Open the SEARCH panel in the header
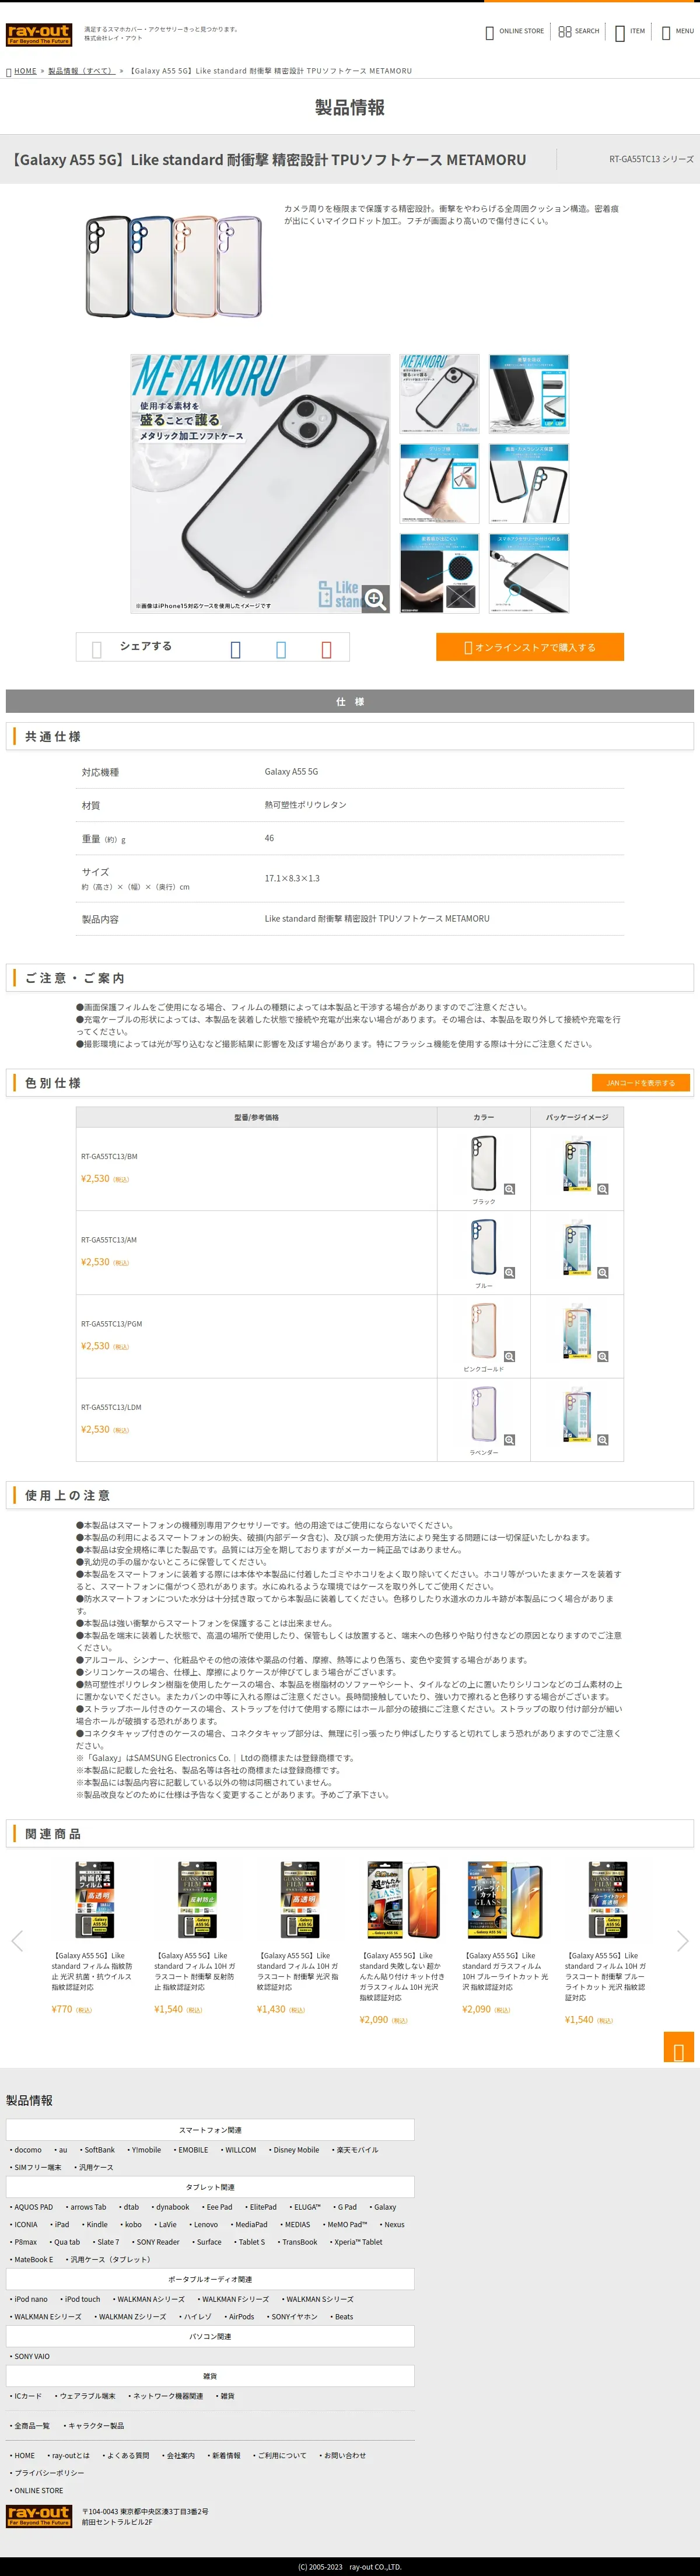700x2576 pixels. tap(579, 31)
